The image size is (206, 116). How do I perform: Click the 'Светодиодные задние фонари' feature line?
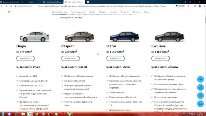[x=33, y=81]
